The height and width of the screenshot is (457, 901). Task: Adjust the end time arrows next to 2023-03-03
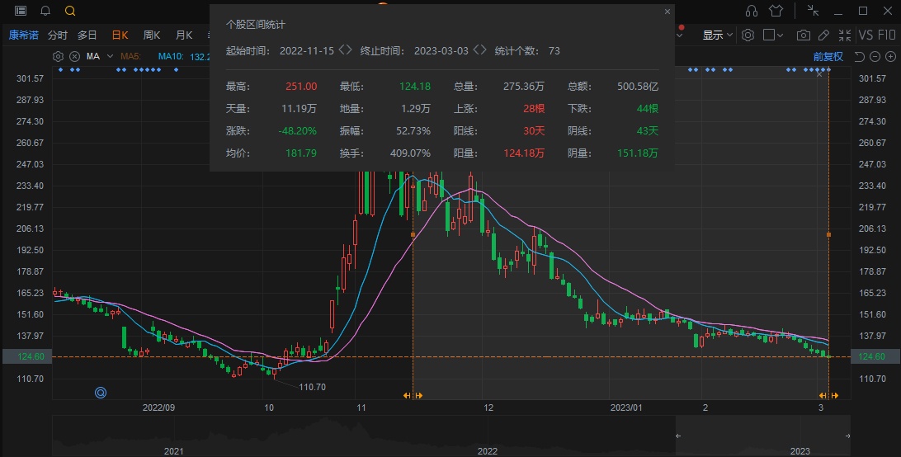tap(479, 50)
